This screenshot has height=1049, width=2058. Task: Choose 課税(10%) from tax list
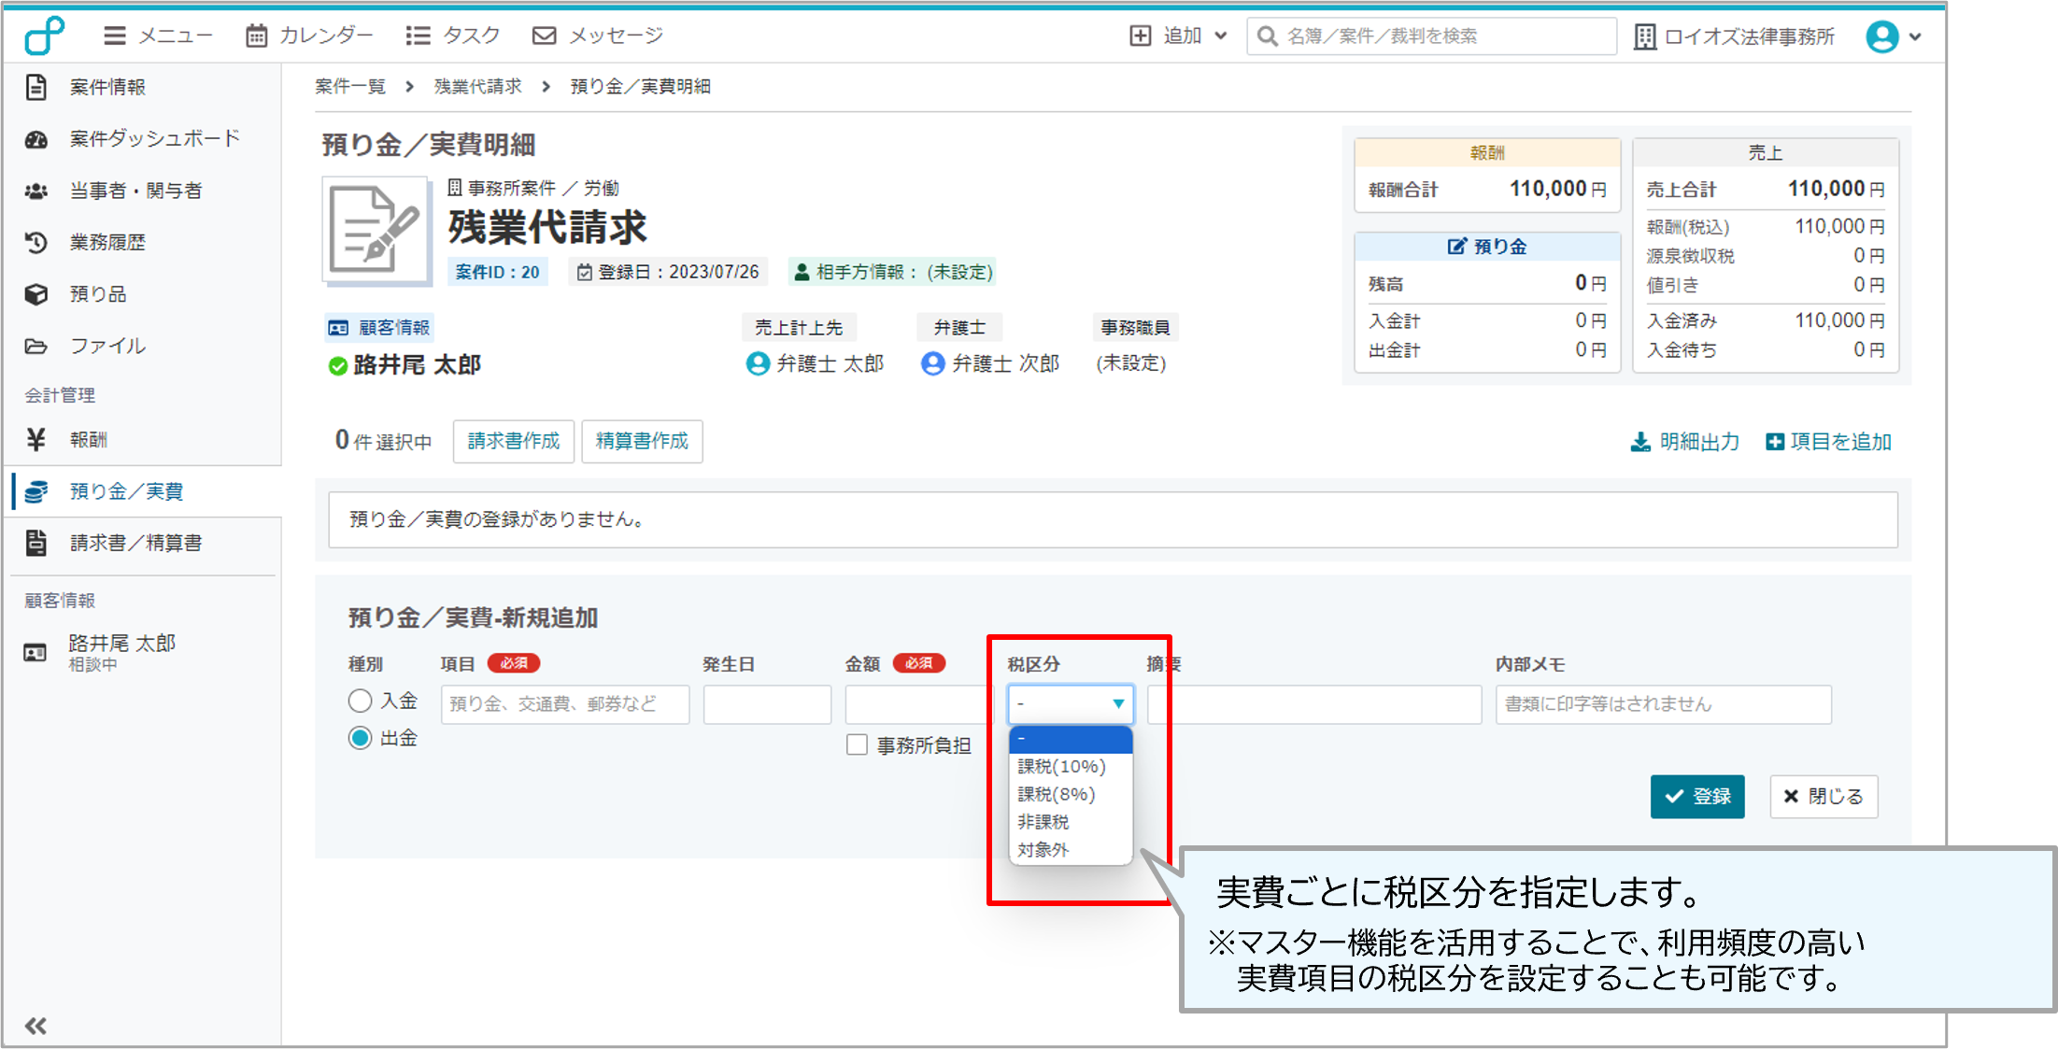click(1071, 766)
